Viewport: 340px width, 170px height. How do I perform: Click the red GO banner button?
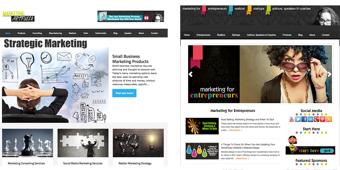(146, 18)
